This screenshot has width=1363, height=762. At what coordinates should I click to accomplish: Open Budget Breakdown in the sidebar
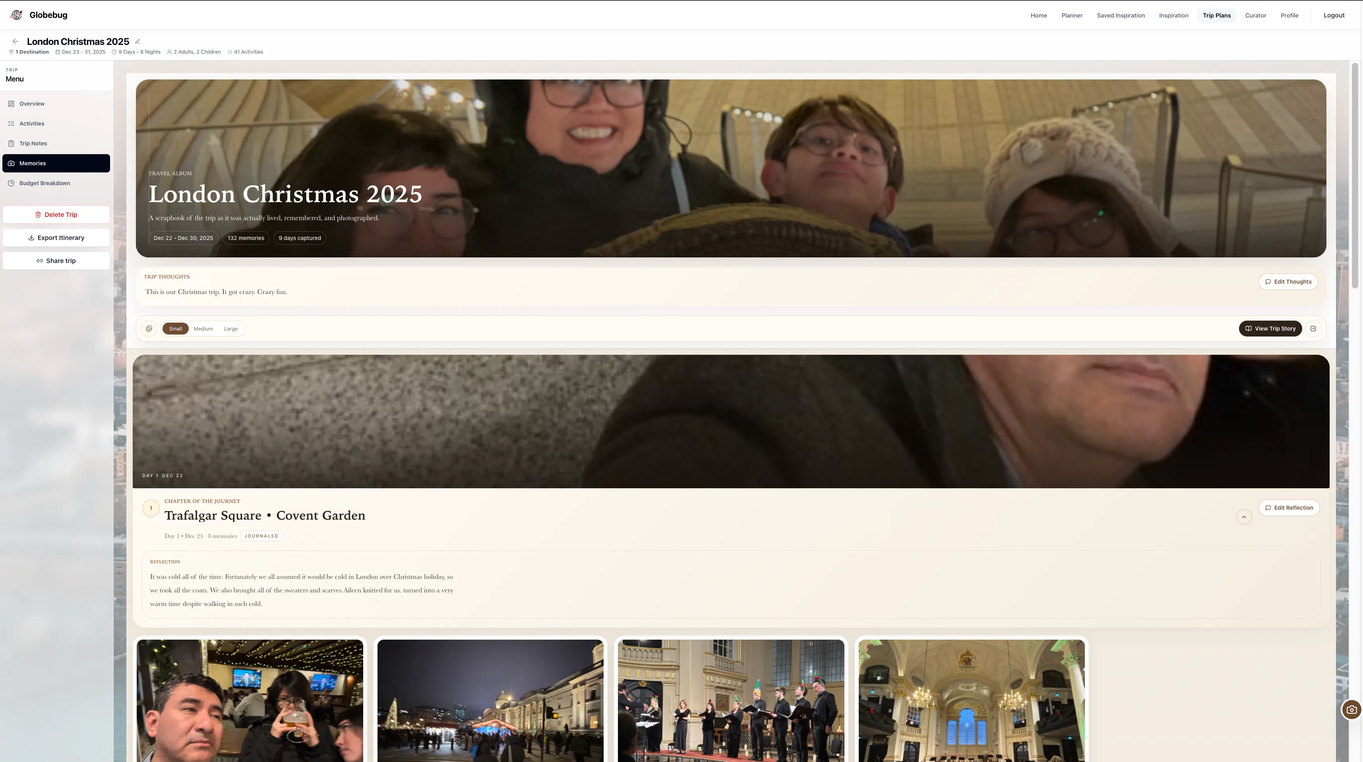(x=56, y=183)
